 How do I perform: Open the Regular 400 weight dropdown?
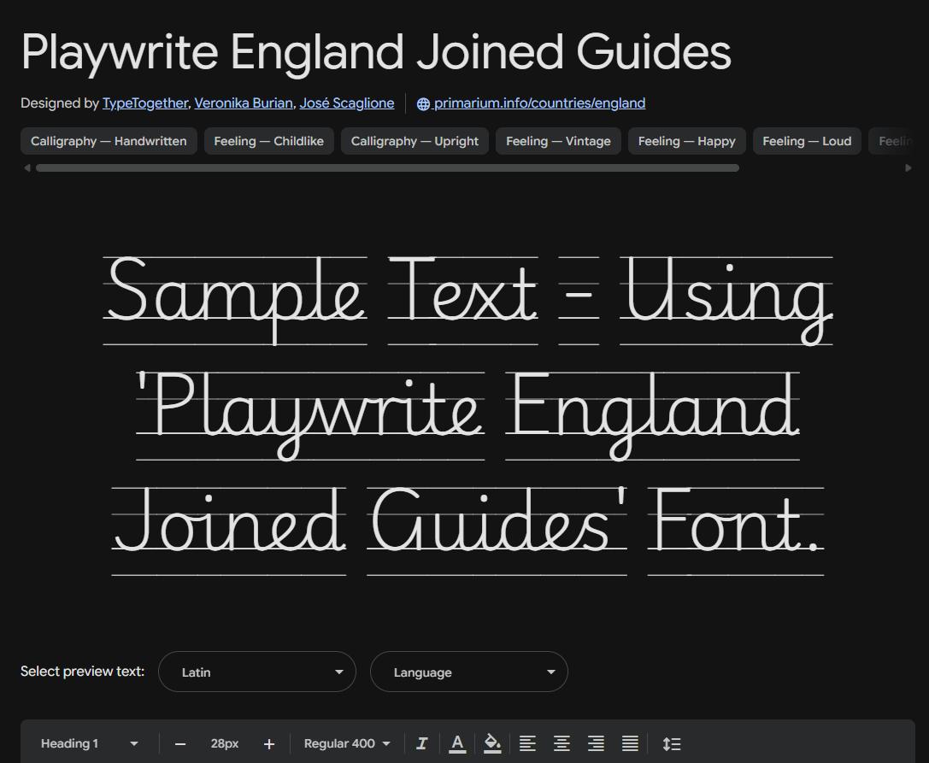point(347,743)
